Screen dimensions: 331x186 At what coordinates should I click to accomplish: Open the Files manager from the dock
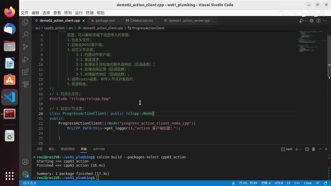10,46
